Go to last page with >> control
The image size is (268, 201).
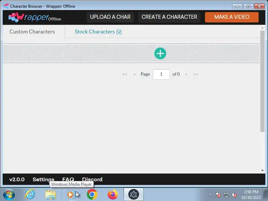pos(196,74)
